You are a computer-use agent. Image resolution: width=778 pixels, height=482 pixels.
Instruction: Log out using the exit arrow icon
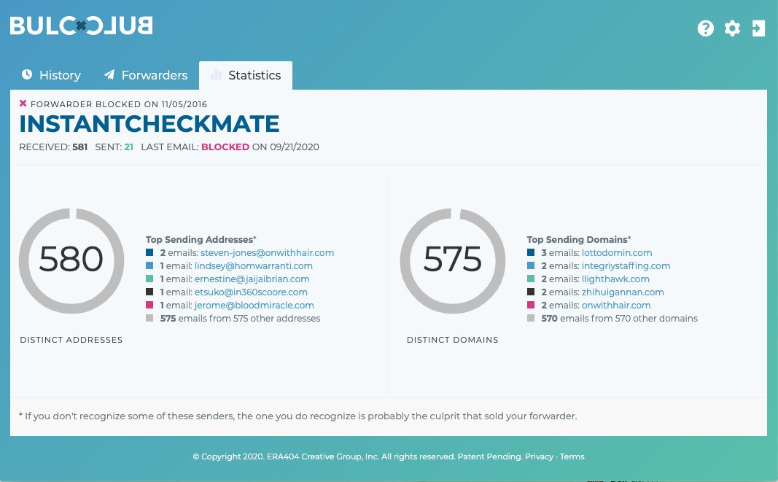[x=758, y=28]
